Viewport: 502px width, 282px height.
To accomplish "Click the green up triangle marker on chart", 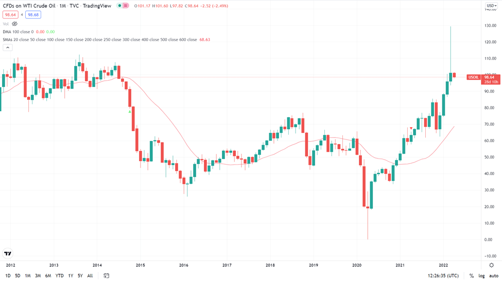I will [130, 111].
